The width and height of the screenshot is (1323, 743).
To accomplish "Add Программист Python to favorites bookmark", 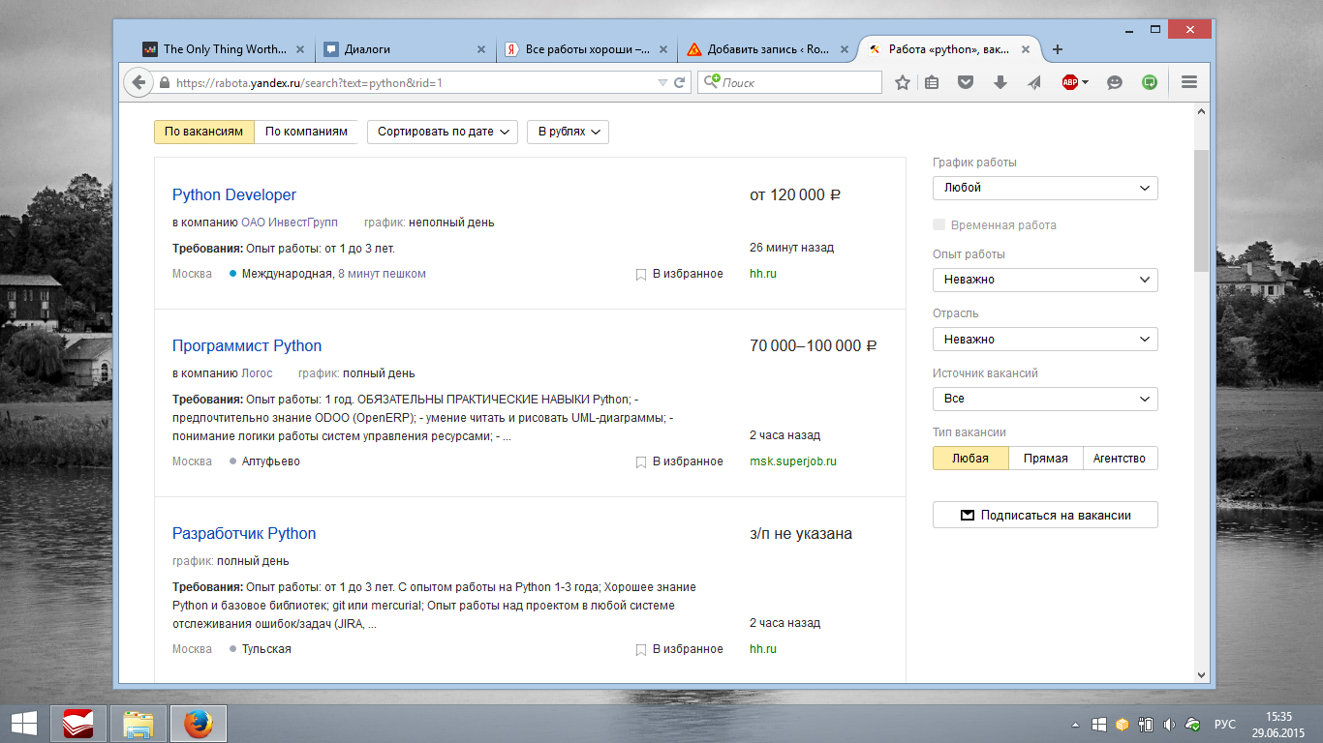I will [x=679, y=461].
